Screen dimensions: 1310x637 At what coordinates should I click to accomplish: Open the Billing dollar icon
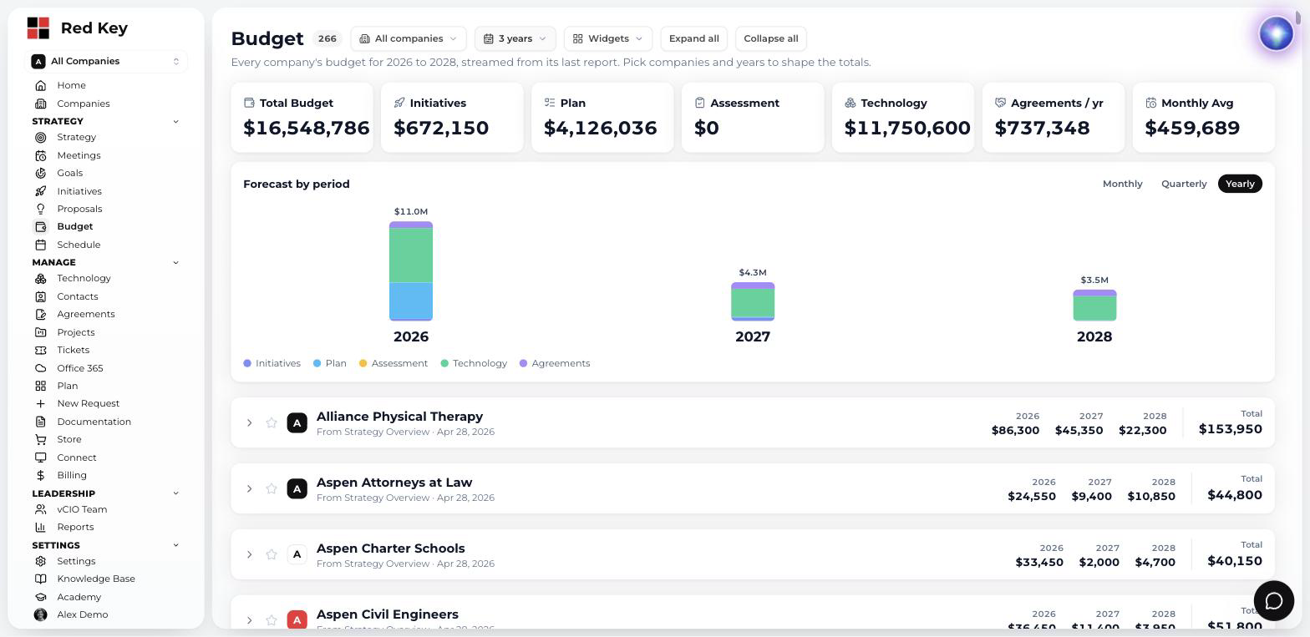(x=40, y=475)
